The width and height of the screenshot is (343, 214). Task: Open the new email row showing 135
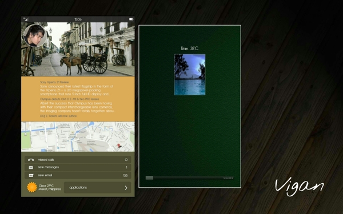pos(78,175)
